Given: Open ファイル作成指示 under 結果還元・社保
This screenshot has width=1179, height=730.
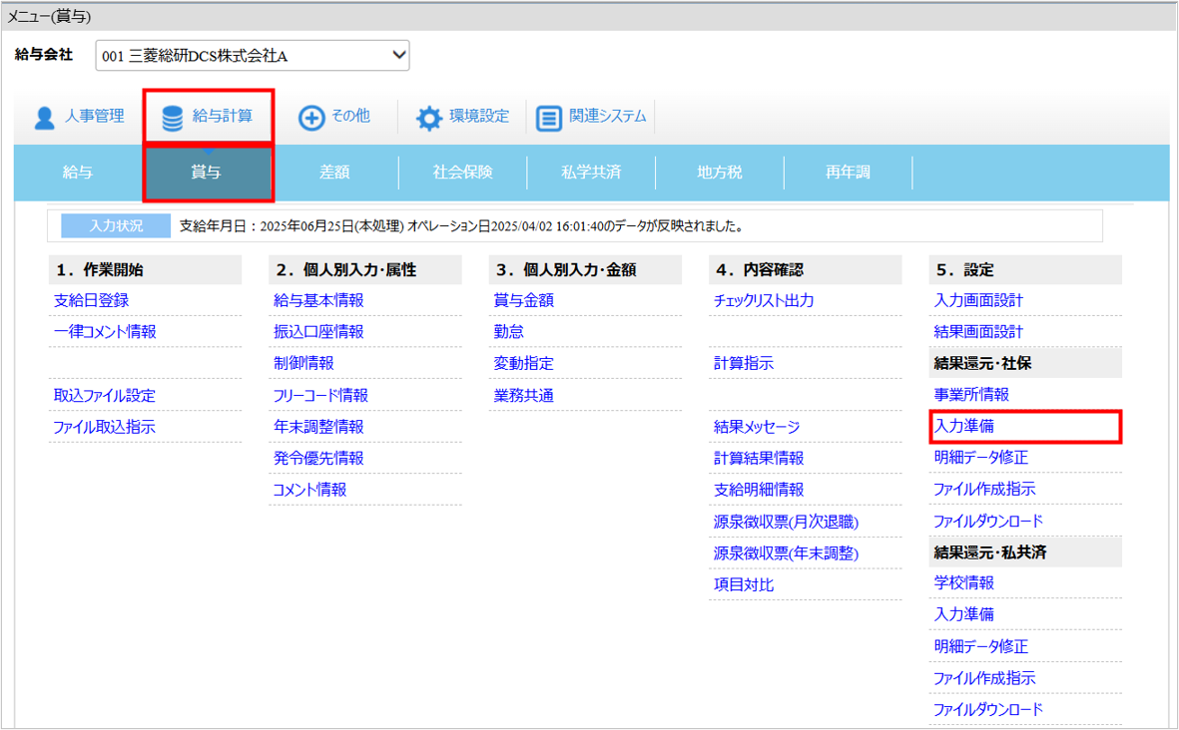Looking at the screenshot, I should 985,489.
